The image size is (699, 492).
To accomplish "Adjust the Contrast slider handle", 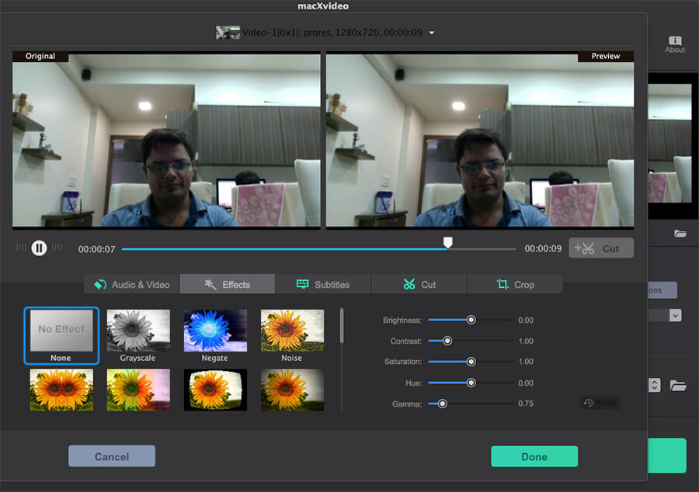I will (447, 341).
